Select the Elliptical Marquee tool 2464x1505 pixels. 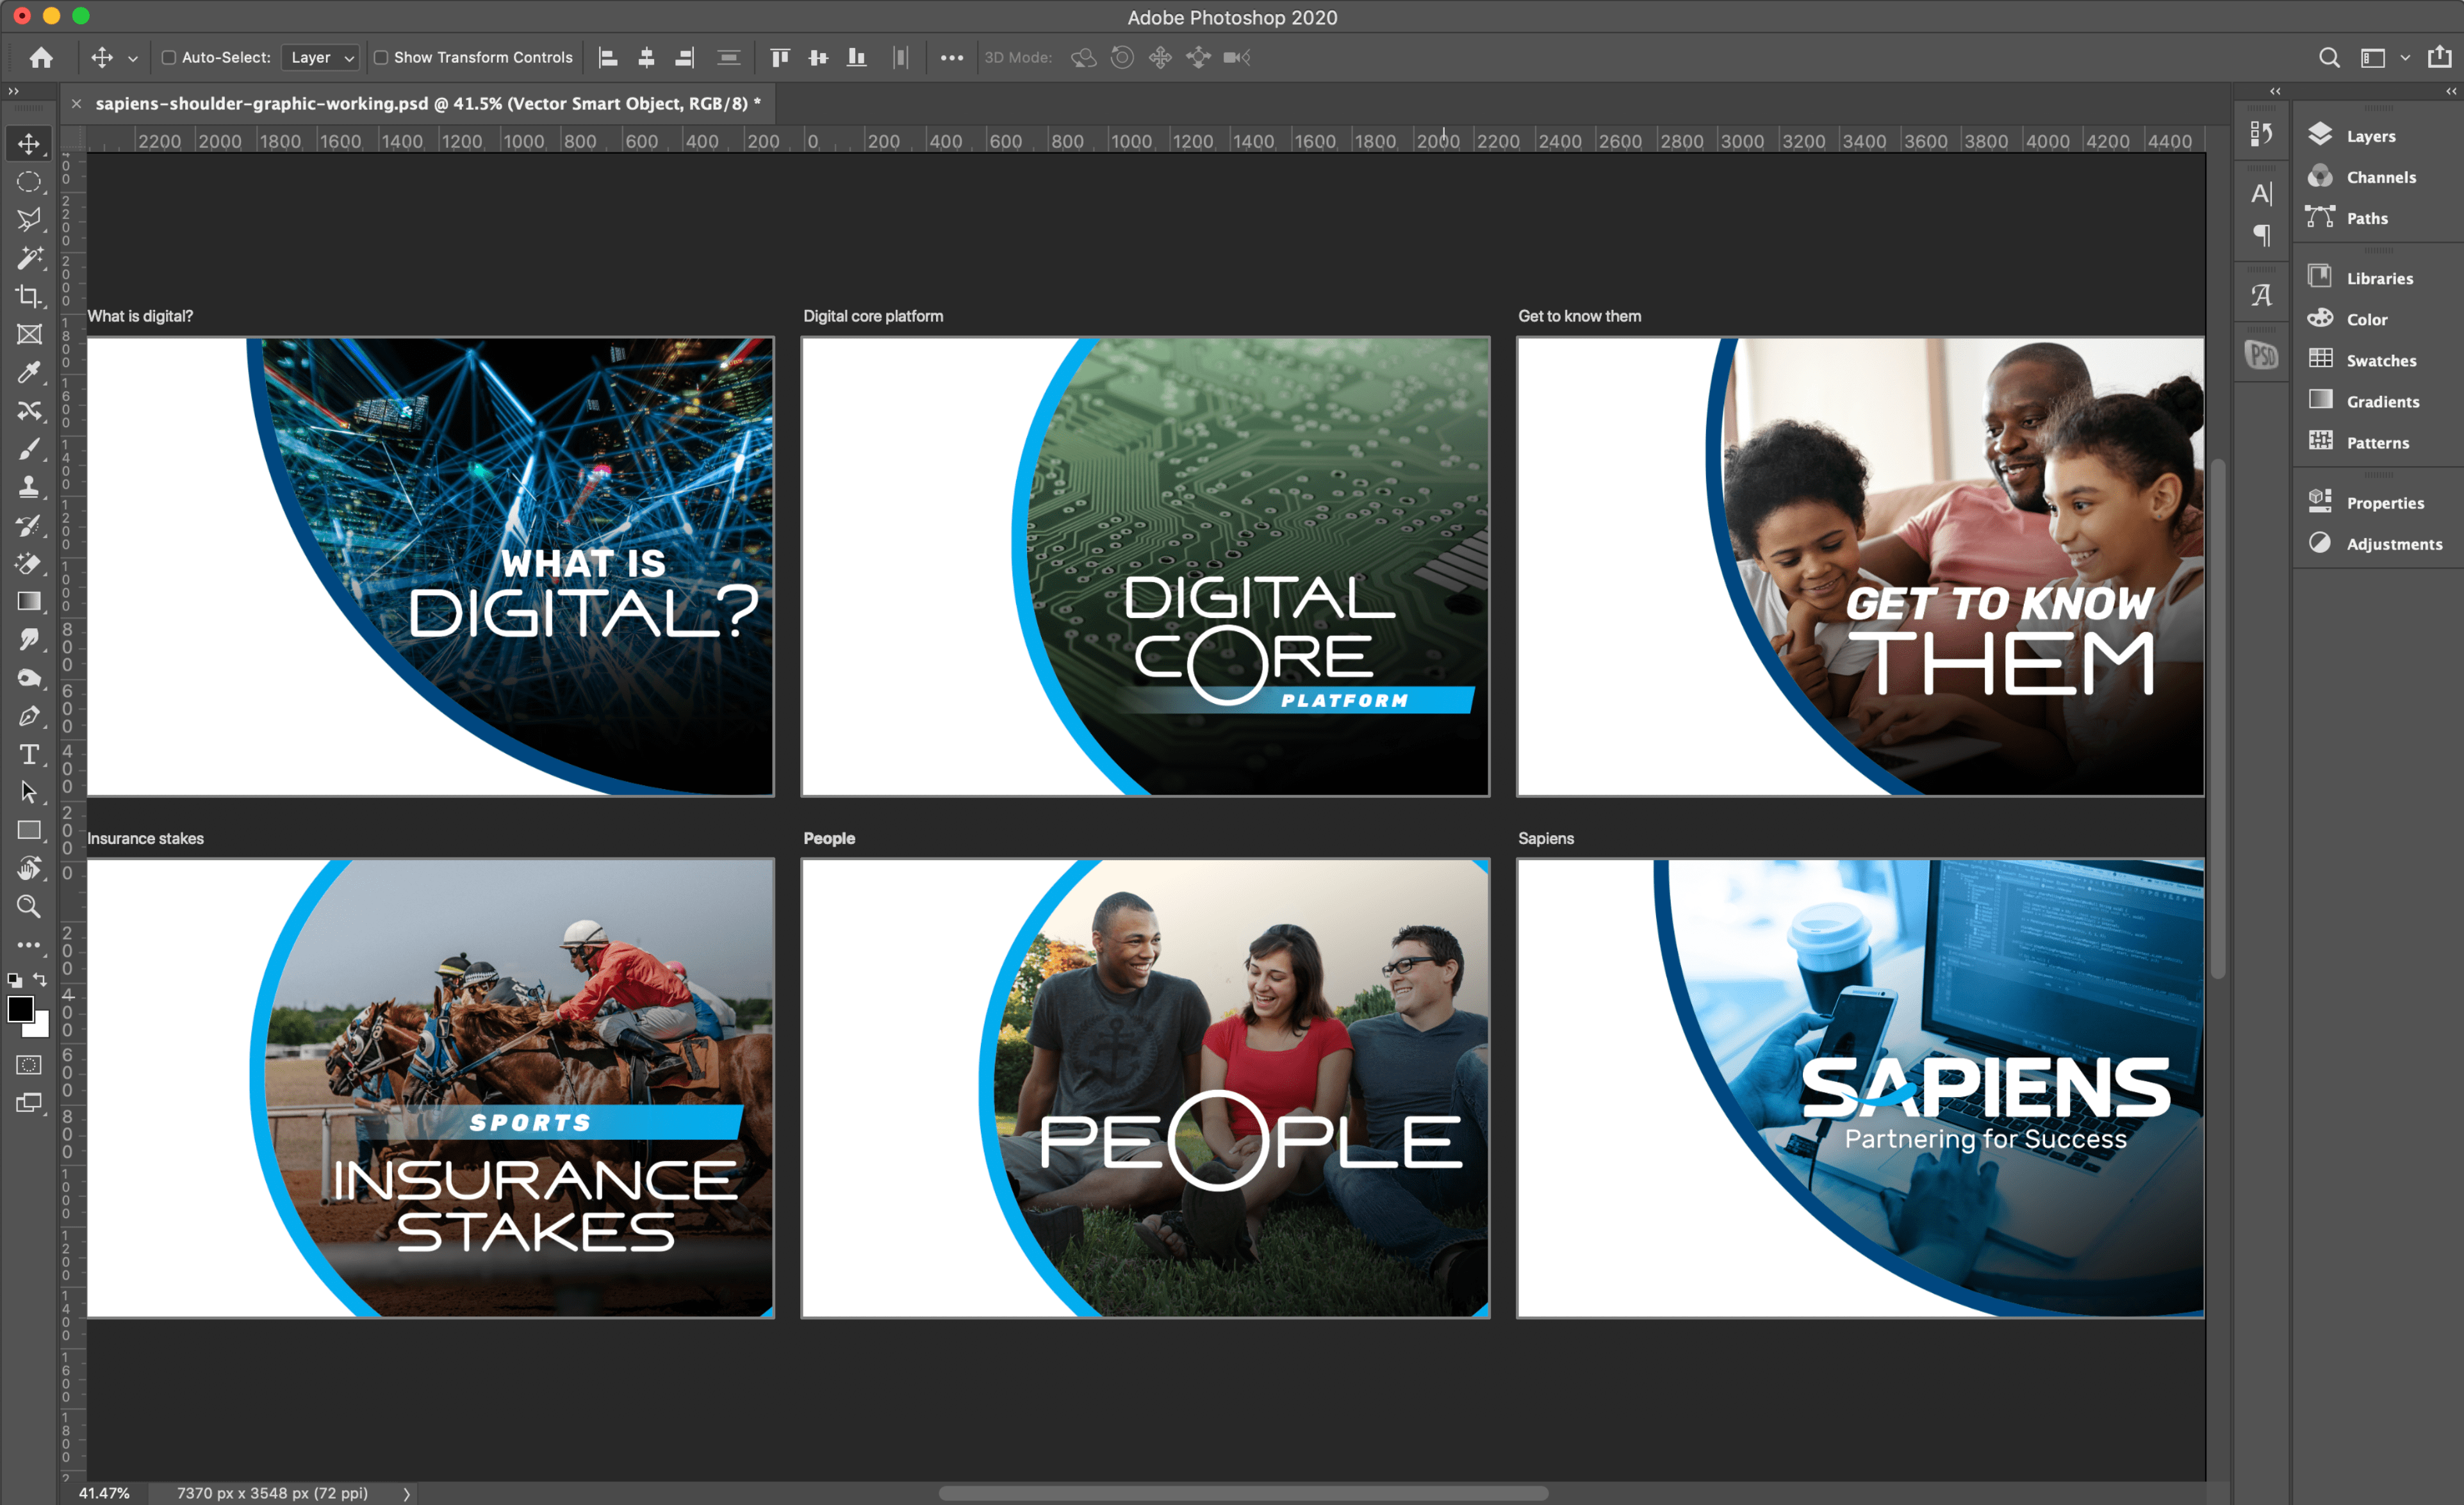(29, 182)
